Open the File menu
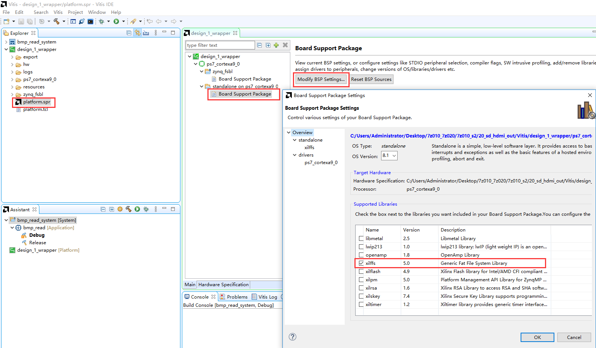596x348 pixels. [6, 12]
